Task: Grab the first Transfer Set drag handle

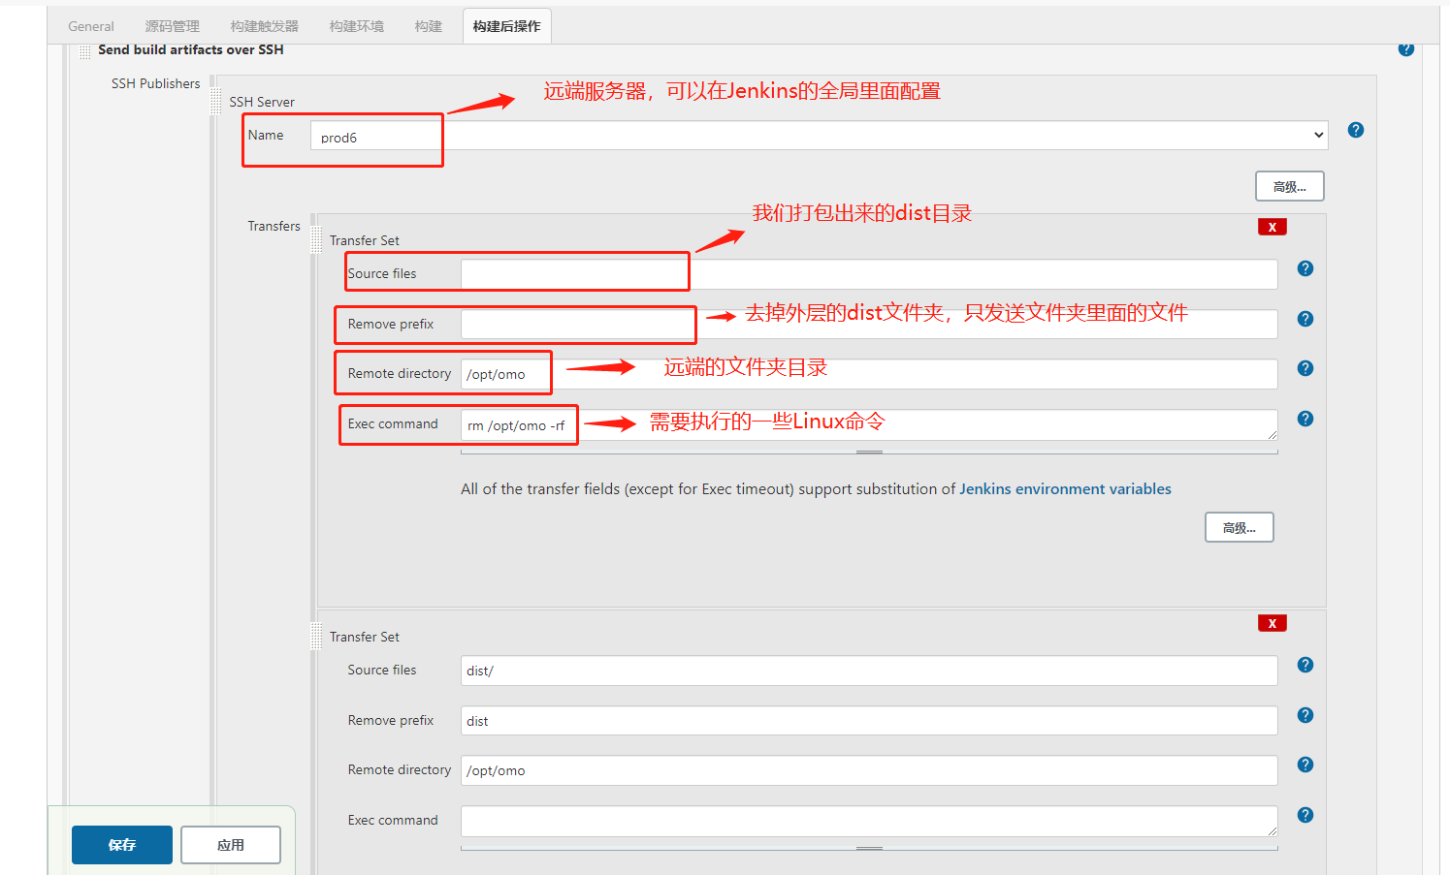Action: tap(316, 239)
